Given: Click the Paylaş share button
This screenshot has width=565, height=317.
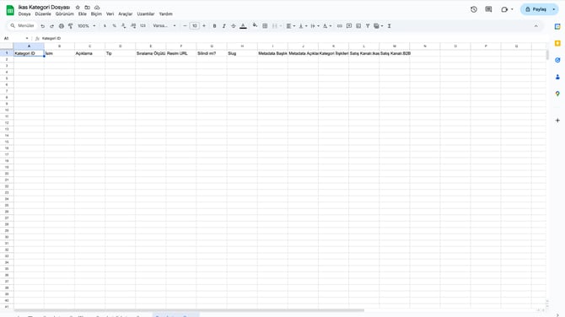Looking at the screenshot, I should pos(535,9).
